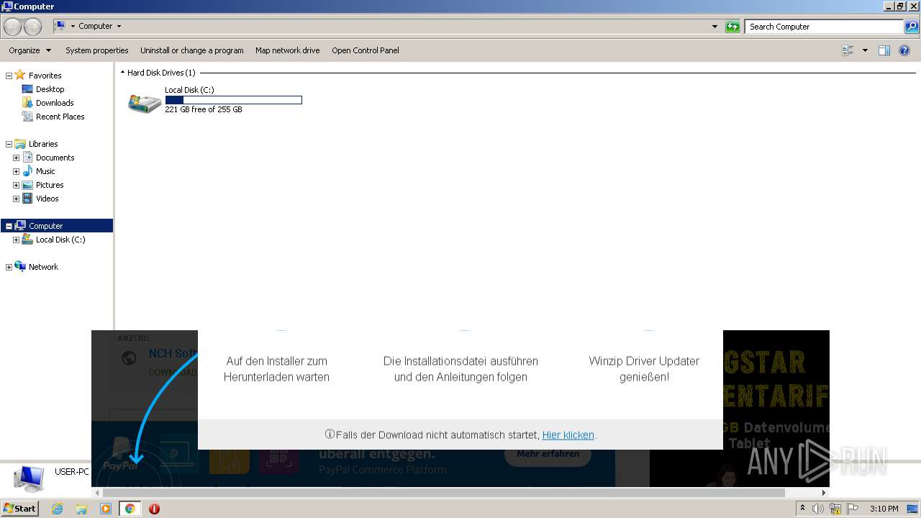Collapse the Favorites tree node
Viewport: 921px width, 518px height.
click(x=9, y=76)
